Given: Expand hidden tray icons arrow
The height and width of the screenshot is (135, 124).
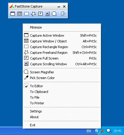Looking at the screenshot, I should (x=97, y=131).
